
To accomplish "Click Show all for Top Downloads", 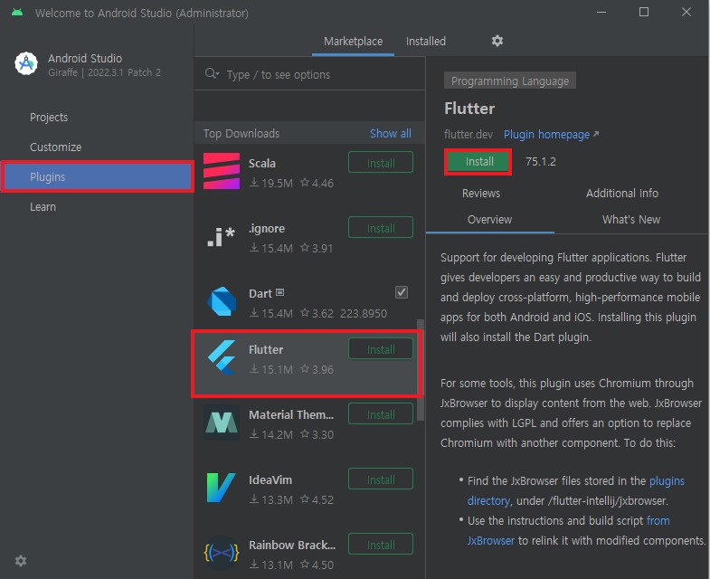I will (x=391, y=134).
